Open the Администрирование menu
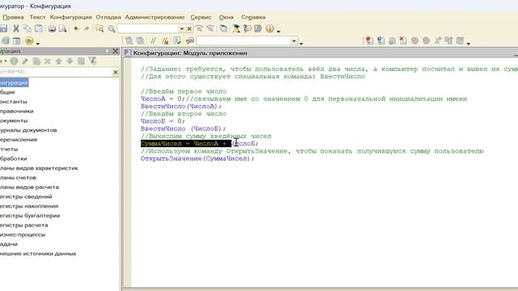Image resolution: width=518 pixels, height=291 pixels. [155, 17]
